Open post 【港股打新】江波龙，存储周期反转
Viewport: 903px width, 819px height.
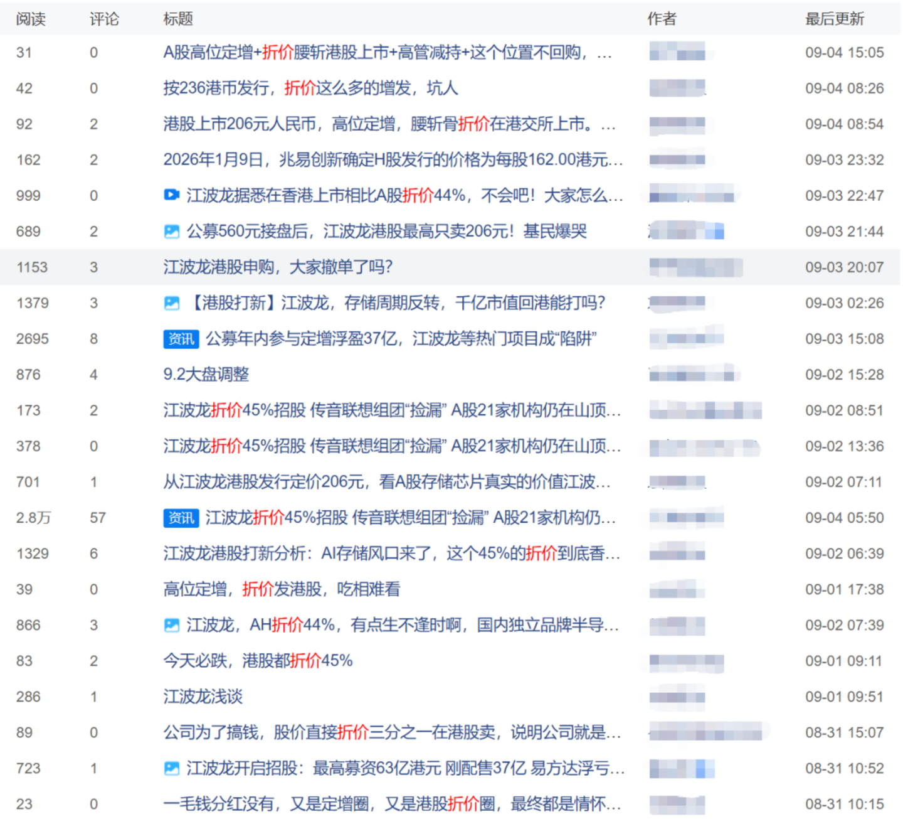click(396, 303)
